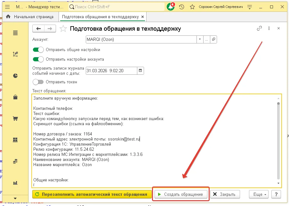The image size is (289, 206).
Task: Open shopping cart section in sidebar
Action: point(15,119)
